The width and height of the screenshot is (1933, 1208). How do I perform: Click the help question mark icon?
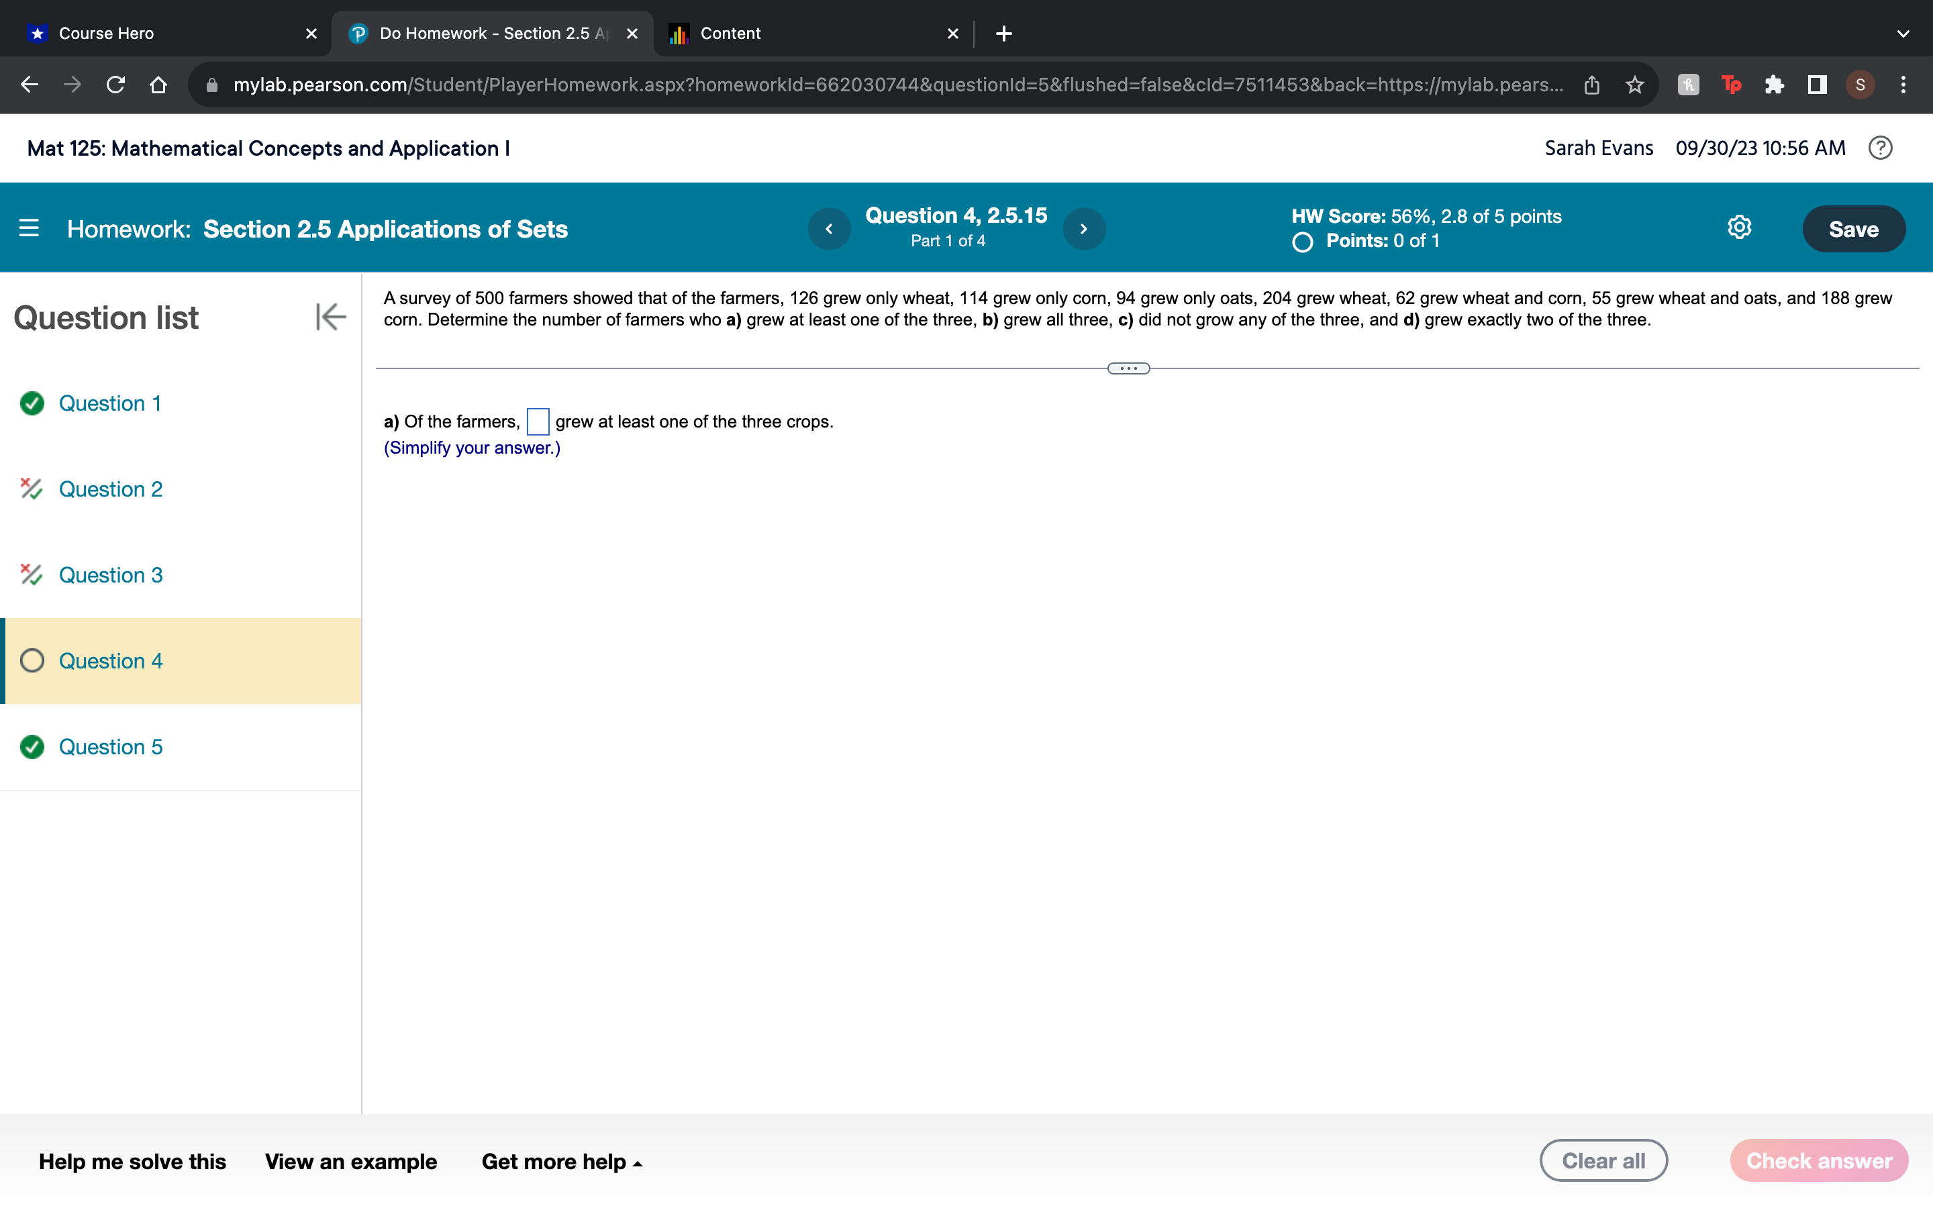pos(1880,148)
